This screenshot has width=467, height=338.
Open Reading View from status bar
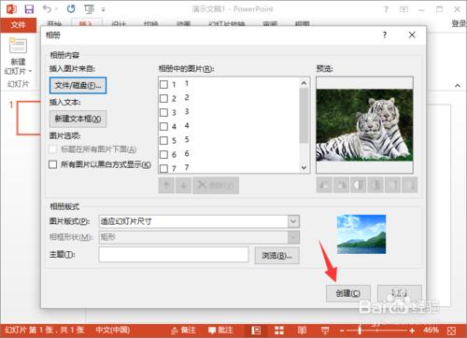pos(302,331)
